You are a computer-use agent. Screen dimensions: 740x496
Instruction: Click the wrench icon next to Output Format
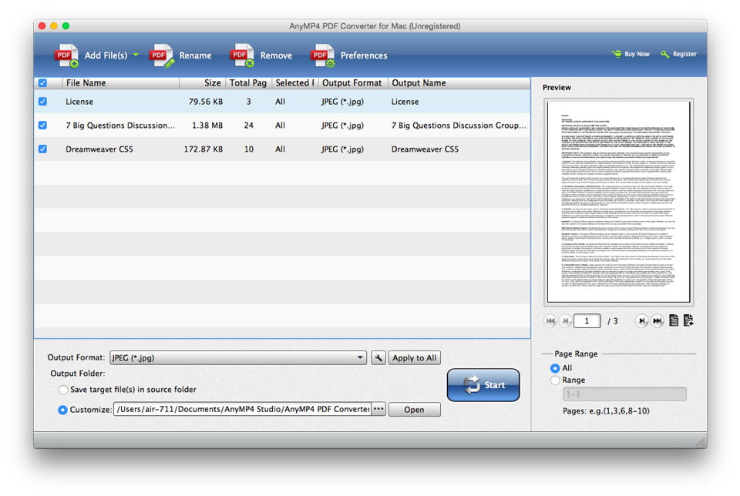point(377,357)
